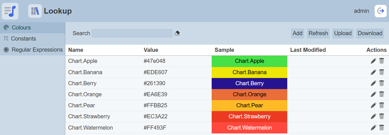This screenshot has height=135, width=389.
Task: Download the lookup data
Action: [370, 33]
